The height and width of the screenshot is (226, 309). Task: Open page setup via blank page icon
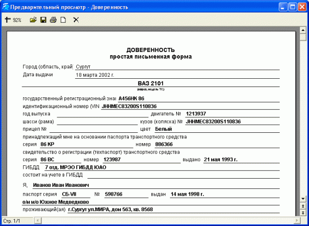tap(63, 20)
